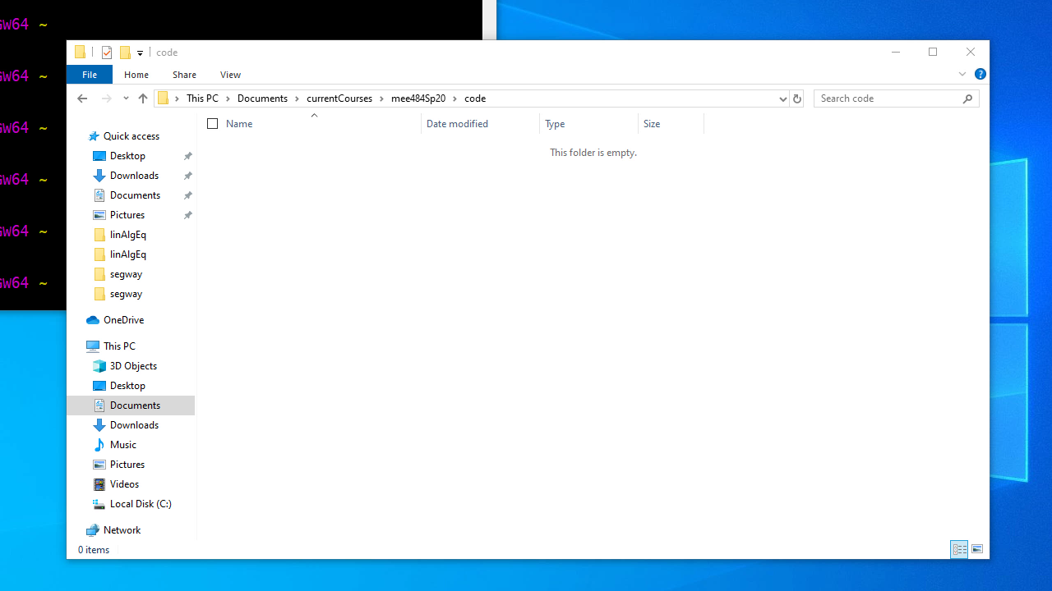Click the folder system icon in title bar
This screenshot has height=591, width=1052.
(x=80, y=52)
